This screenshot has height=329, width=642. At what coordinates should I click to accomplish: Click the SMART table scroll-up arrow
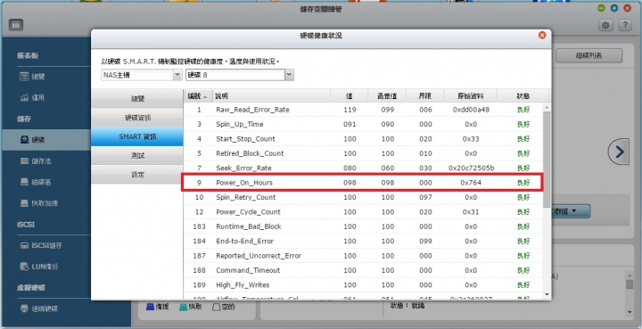pos(547,107)
